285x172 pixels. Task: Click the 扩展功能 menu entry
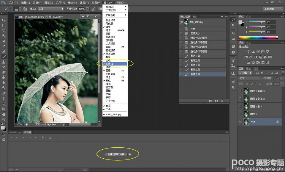[115, 15]
